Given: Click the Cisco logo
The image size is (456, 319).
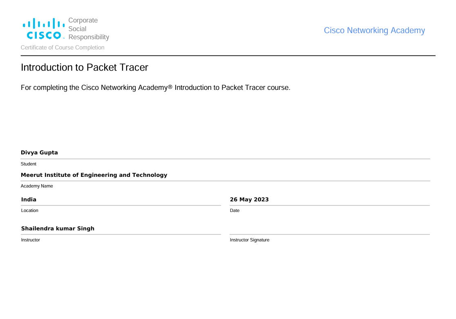Looking at the screenshot, I should tap(43, 29).
